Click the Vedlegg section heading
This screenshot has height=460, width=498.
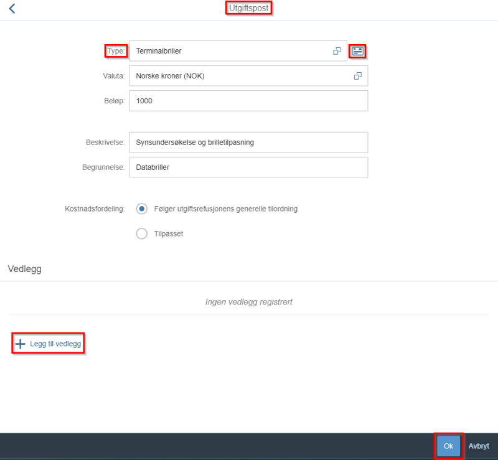tap(25, 269)
